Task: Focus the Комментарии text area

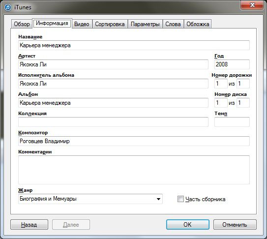Action: point(134,170)
